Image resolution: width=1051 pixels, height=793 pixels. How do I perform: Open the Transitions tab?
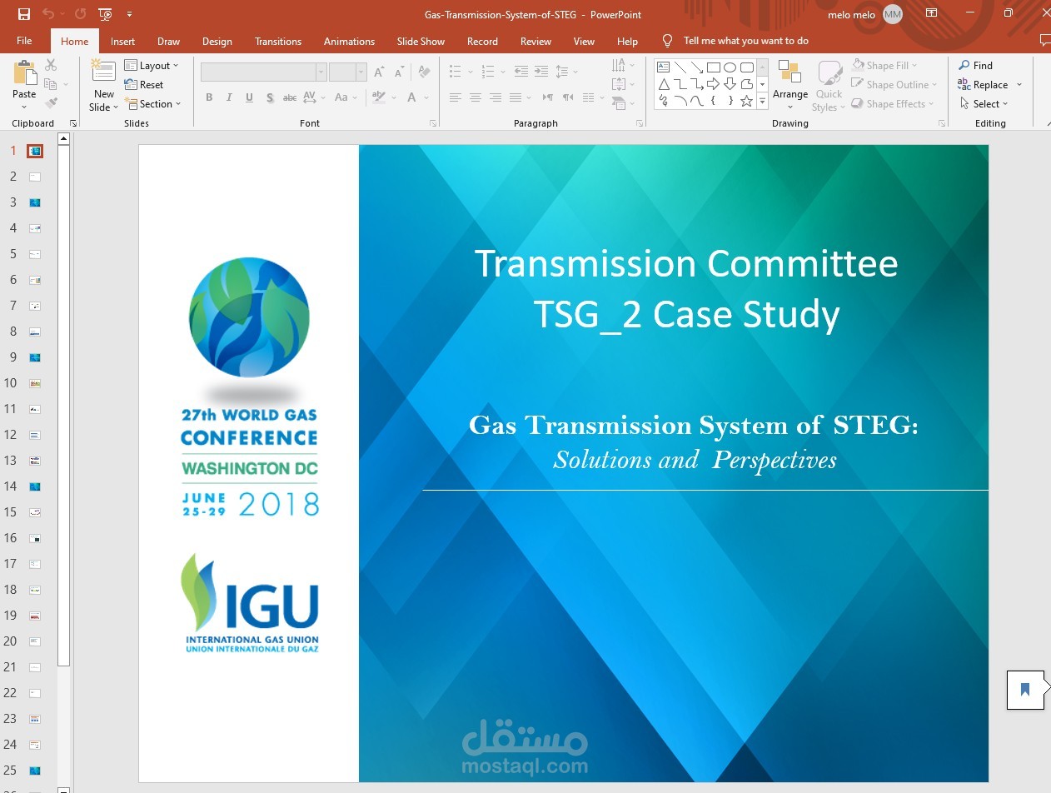click(x=277, y=41)
